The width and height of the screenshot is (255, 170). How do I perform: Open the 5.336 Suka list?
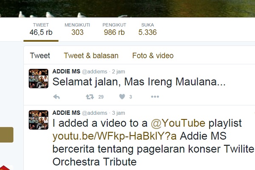pyautogui.click(x=147, y=29)
